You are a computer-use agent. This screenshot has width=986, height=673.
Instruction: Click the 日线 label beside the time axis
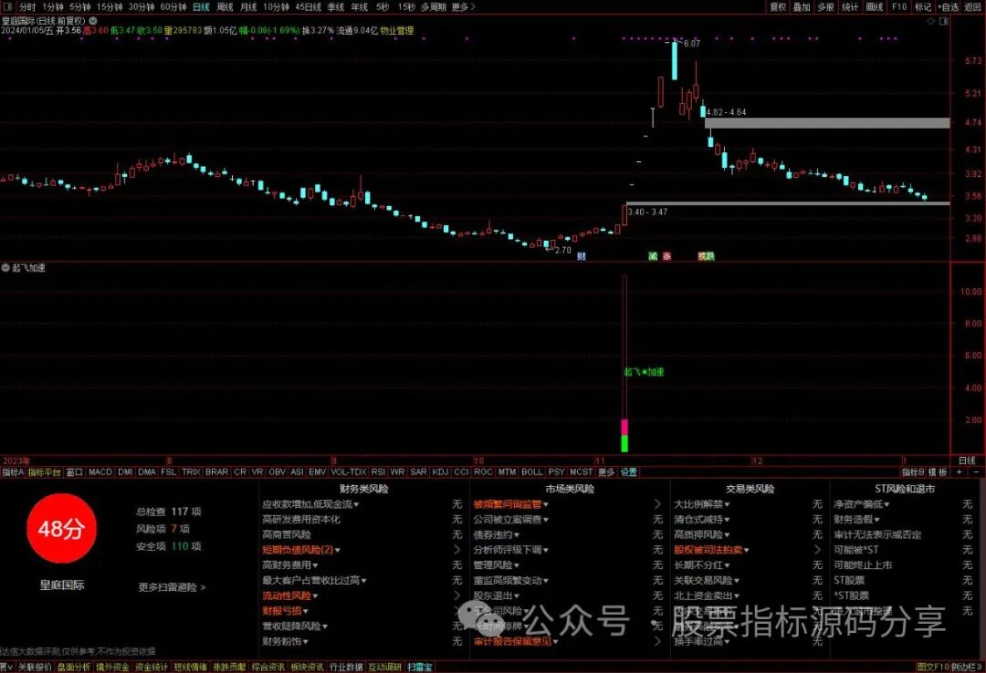[x=967, y=461]
